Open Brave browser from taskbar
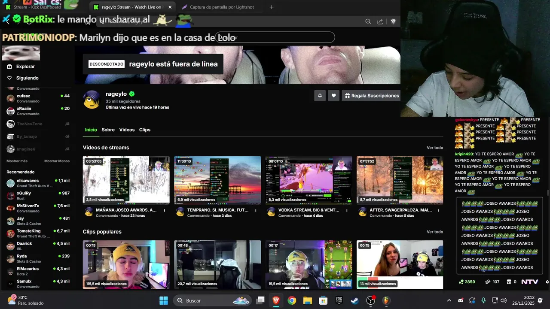550x309 pixels. (x=276, y=300)
